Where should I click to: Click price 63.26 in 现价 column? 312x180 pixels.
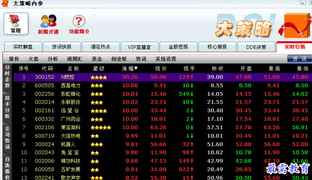158,127
